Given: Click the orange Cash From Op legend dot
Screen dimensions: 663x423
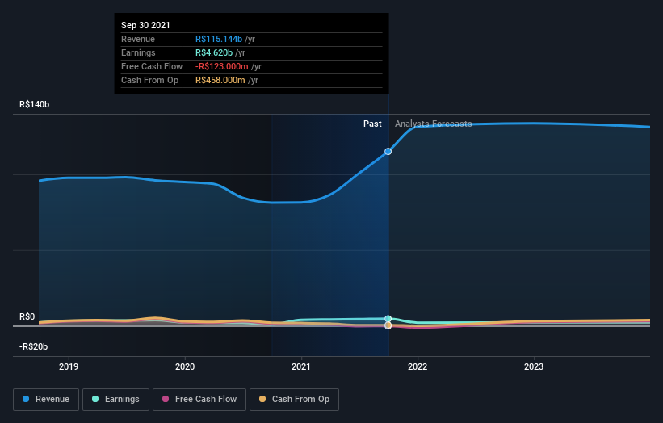Looking at the screenshot, I should click(262, 399).
